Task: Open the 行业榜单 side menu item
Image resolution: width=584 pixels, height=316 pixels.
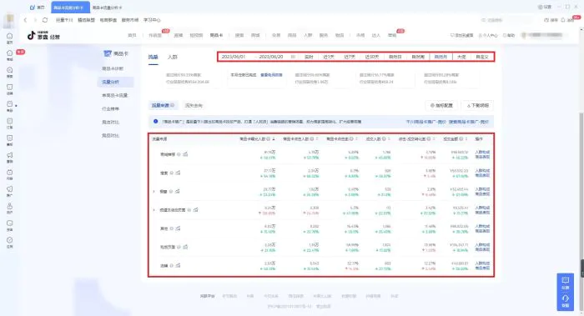Action: pyautogui.click(x=111, y=108)
